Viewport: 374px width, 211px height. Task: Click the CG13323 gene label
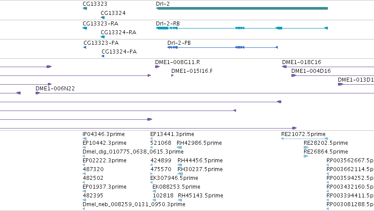tap(95, 4)
